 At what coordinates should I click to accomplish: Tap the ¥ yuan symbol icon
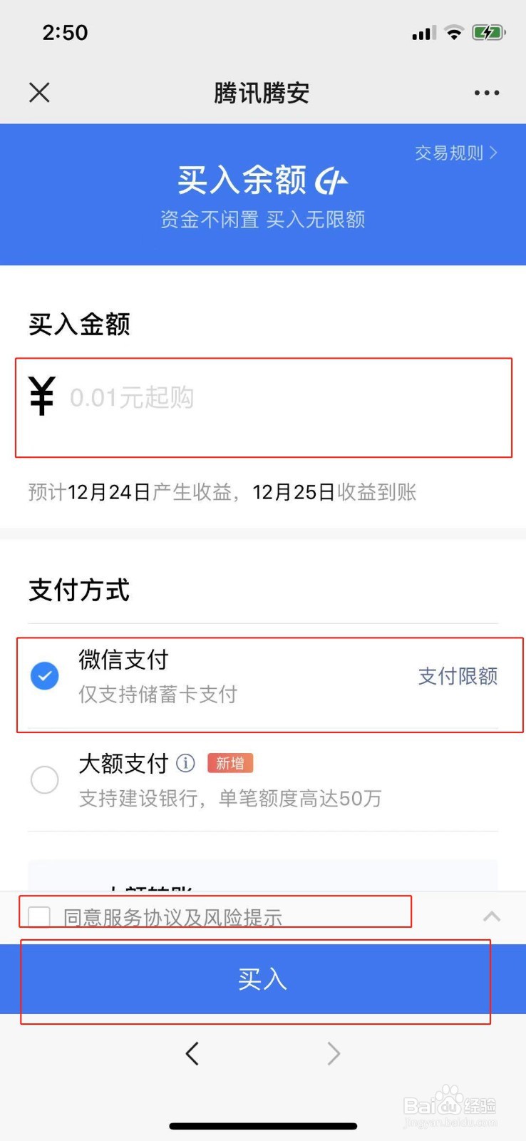(x=42, y=396)
